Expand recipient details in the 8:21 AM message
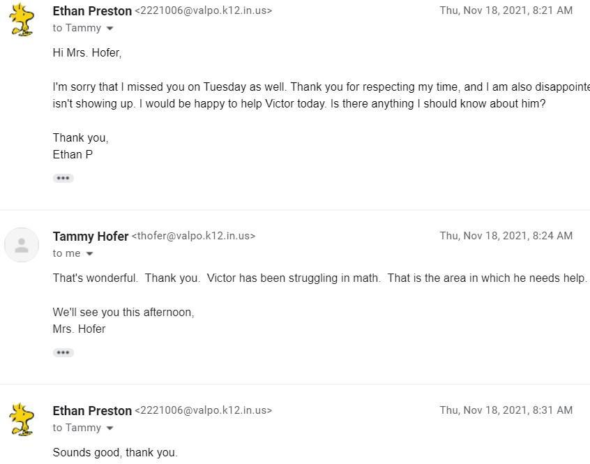 (109, 29)
